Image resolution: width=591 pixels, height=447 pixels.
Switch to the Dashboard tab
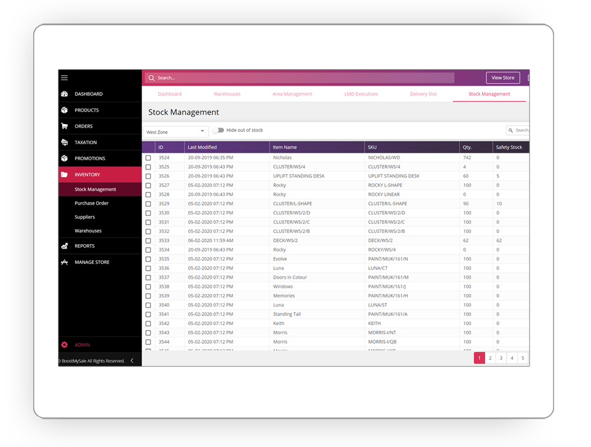coord(170,94)
